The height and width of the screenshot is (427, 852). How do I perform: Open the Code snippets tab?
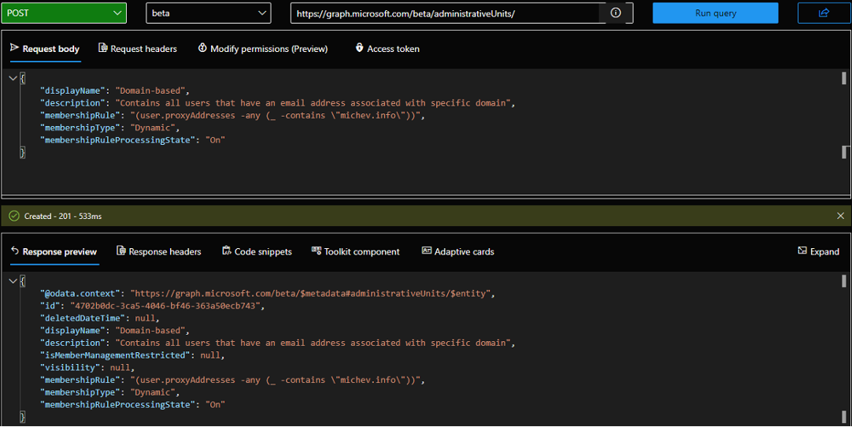point(257,251)
